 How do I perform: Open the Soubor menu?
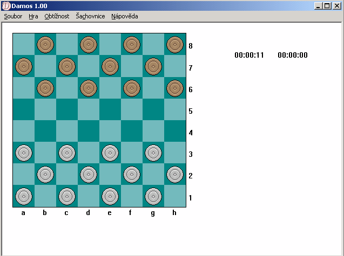tap(13, 16)
